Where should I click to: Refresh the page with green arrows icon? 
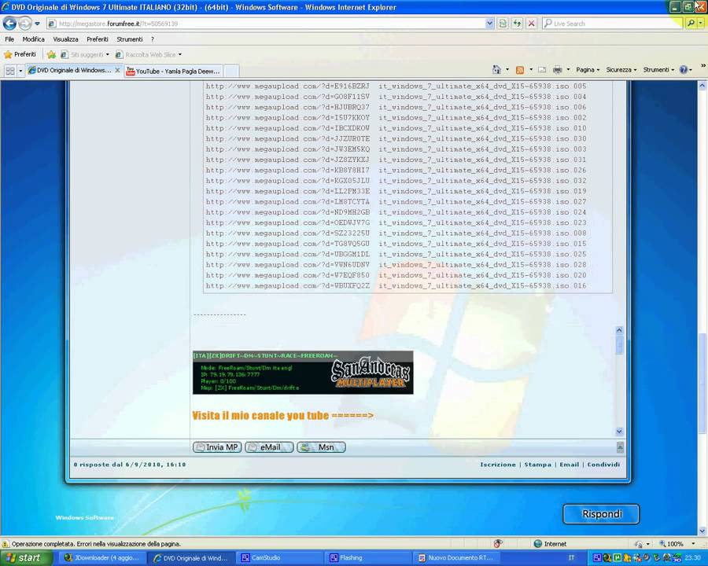[x=517, y=24]
